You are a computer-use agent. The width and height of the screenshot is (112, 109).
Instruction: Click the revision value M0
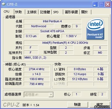100,53
